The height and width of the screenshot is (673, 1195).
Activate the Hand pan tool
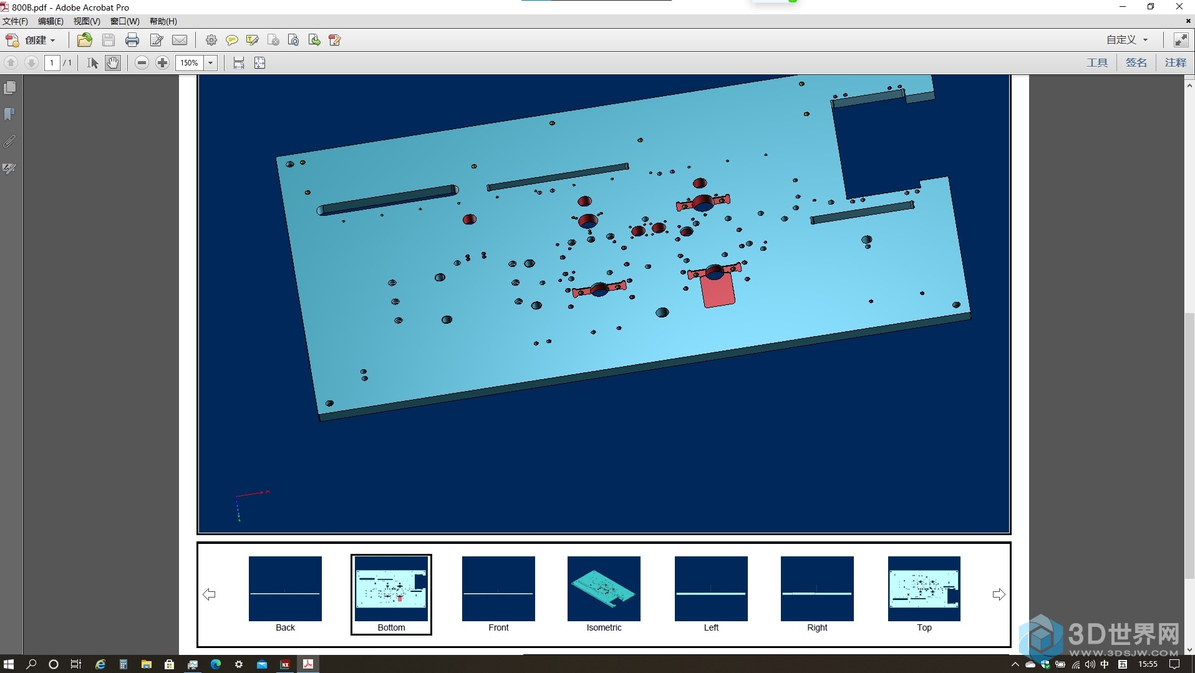[x=112, y=62]
